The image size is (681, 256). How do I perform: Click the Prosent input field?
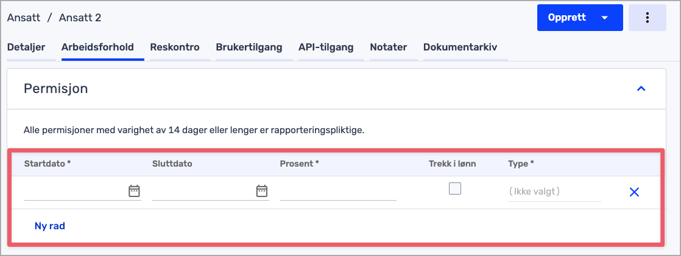pos(338,191)
